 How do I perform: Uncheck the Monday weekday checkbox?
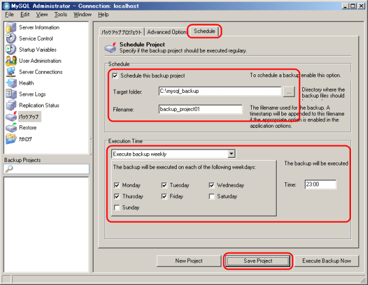[x=117, y=186]
